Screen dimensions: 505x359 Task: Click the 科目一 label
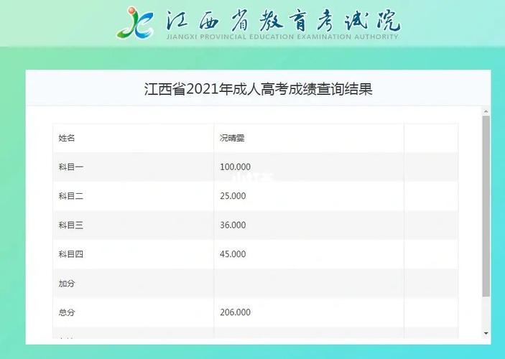point(71,167)
